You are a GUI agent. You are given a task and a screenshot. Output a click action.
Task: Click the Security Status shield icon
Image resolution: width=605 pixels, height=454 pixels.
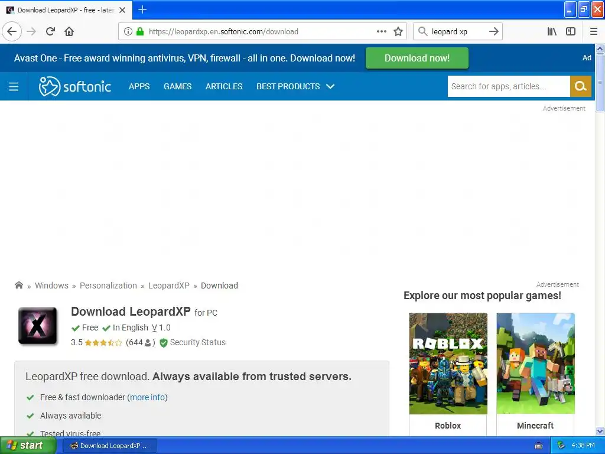pos(164,343)
